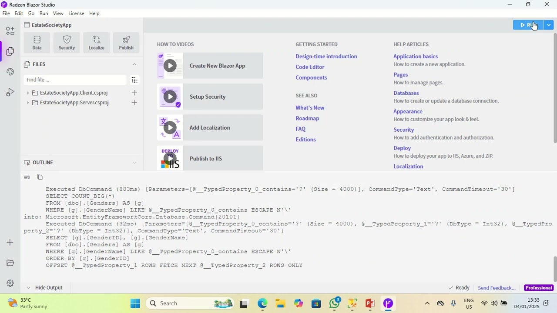Click the Send Feedback link
Image resolution: width=557 pixels, height=313 pixels.
point(497,288)
